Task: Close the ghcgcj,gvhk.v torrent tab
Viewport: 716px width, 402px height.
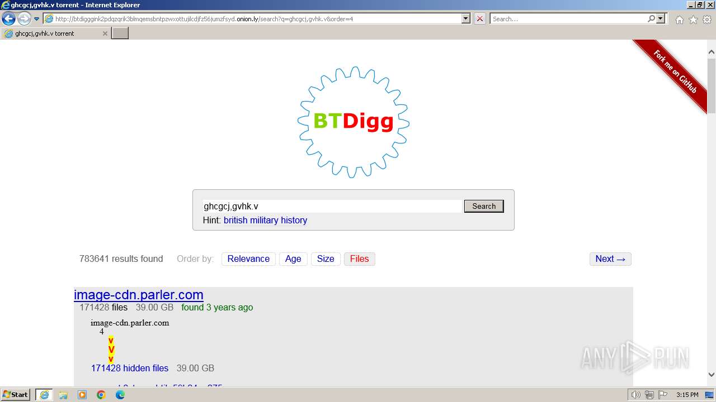Action: tap(105, 33)
